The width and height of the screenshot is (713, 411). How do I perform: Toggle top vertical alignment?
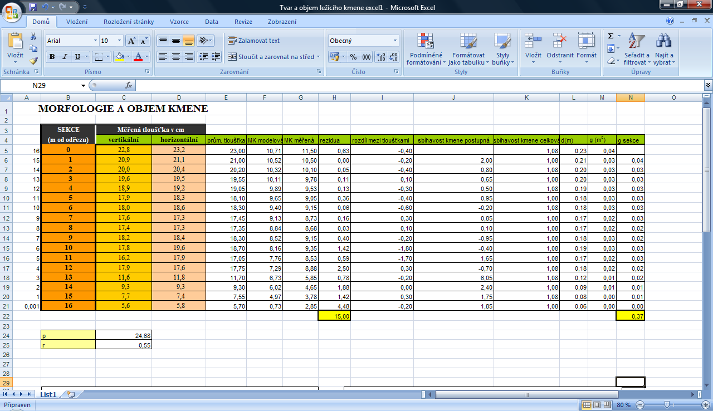click(x=163, y=41)
